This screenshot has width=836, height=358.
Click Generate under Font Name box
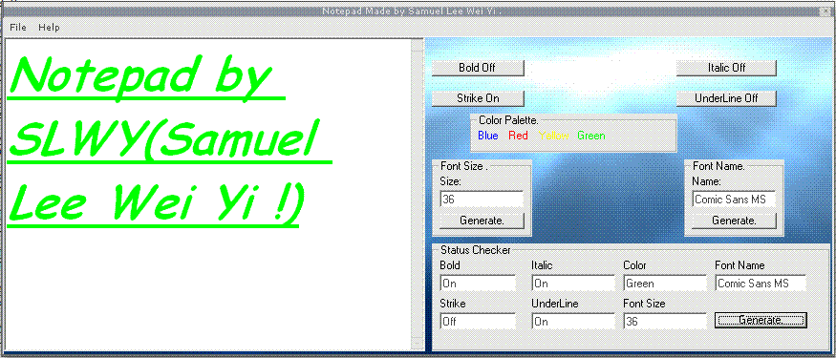734,221
